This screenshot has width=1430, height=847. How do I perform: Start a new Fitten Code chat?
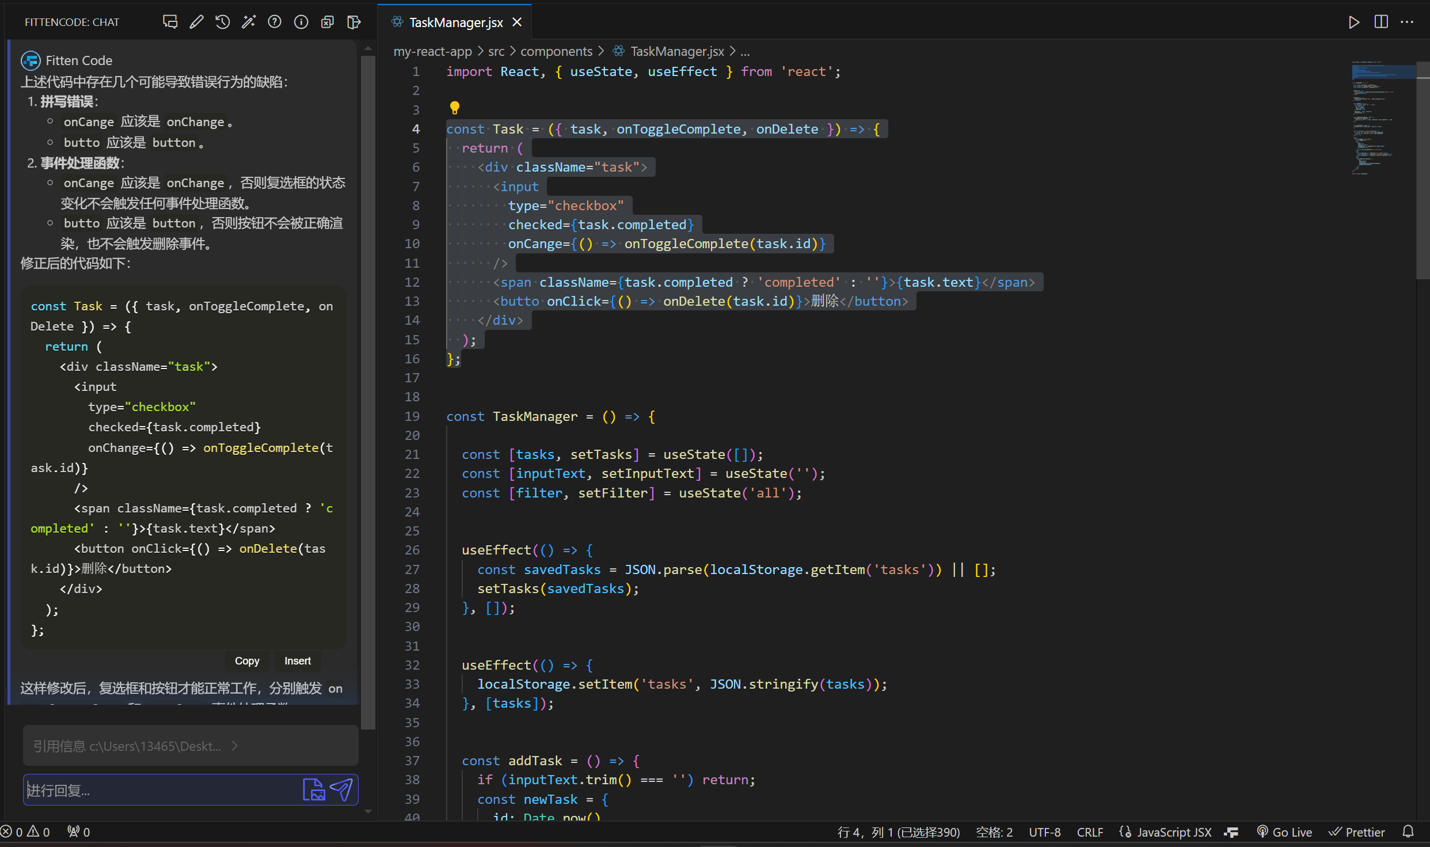170,22
